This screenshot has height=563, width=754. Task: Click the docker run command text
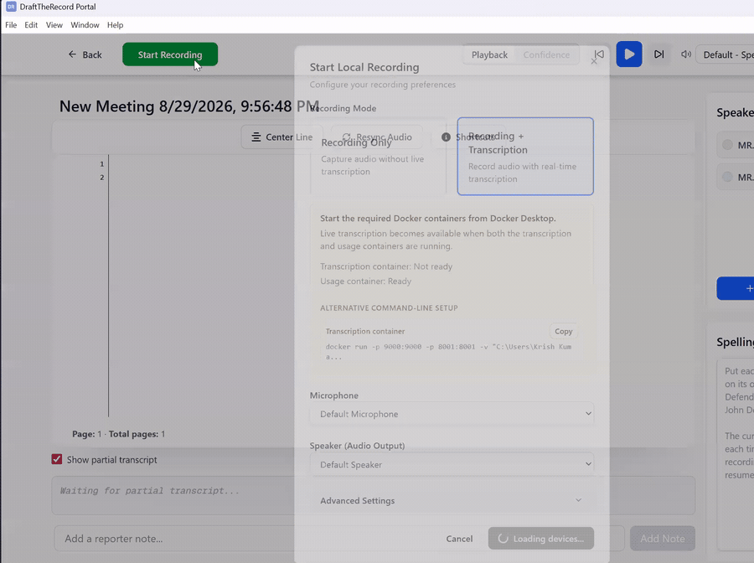[448, 351]
